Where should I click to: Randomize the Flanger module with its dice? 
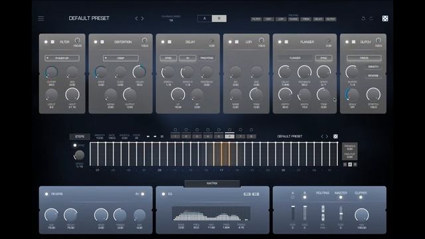point(286,42)
